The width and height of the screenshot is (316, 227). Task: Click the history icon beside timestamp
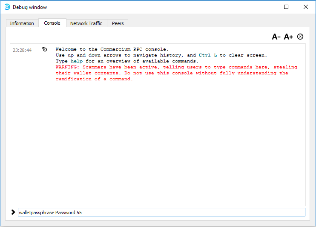tap(45, 49)
